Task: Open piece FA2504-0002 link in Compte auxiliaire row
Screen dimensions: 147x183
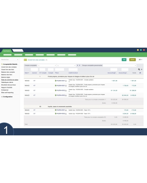Action: tap(61, 90)
